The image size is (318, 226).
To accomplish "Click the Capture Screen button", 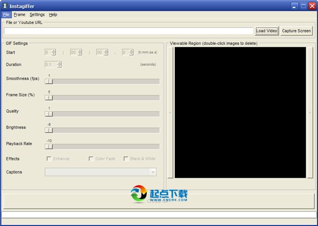I will (x=296, y=31).
